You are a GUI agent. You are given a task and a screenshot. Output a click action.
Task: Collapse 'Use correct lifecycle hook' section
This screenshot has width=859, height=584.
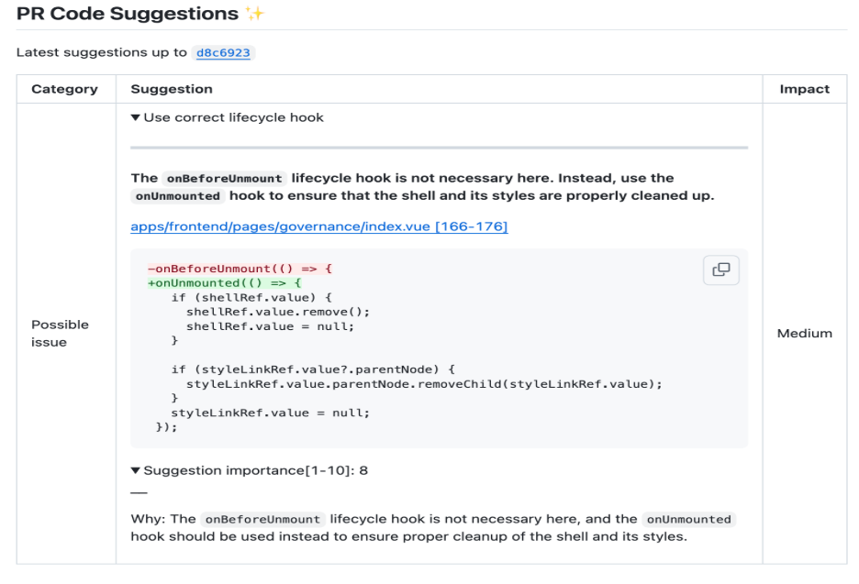pyautogui.click(x=228, y=117)
